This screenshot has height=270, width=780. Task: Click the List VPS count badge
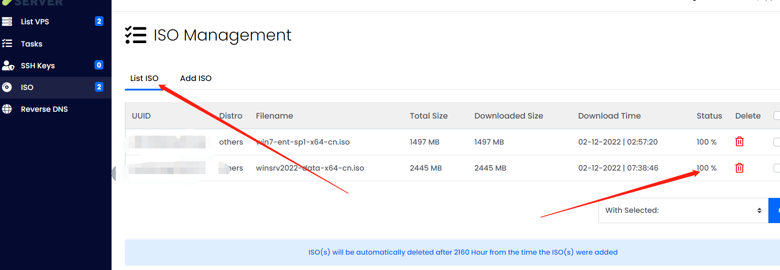pos(99,21)
